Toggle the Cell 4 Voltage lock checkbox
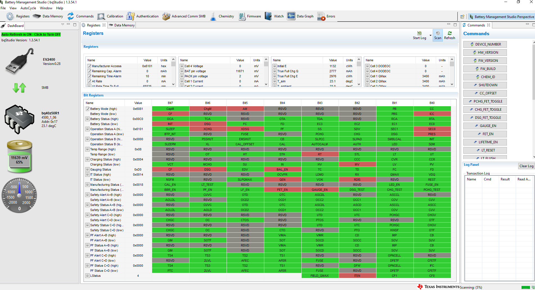This screenshot has width=535, height=290. (x=182, y=66)
